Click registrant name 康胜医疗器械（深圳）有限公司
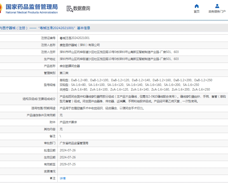The width and height of the screenshot is (228, 184). [x=80, y=45]
